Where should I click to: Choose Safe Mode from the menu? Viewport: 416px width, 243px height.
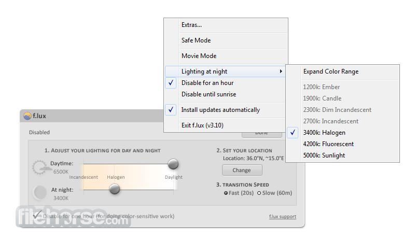click(226, 40)
